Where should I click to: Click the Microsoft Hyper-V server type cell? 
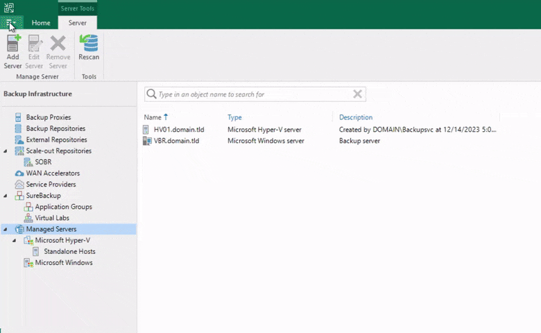(264, 130)
